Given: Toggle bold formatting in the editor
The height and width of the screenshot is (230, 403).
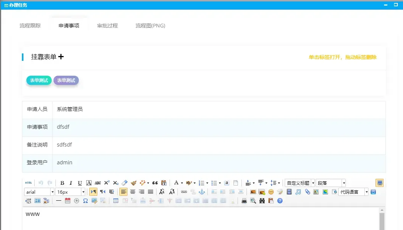Looking at the screenshot, I should [62, 183].
